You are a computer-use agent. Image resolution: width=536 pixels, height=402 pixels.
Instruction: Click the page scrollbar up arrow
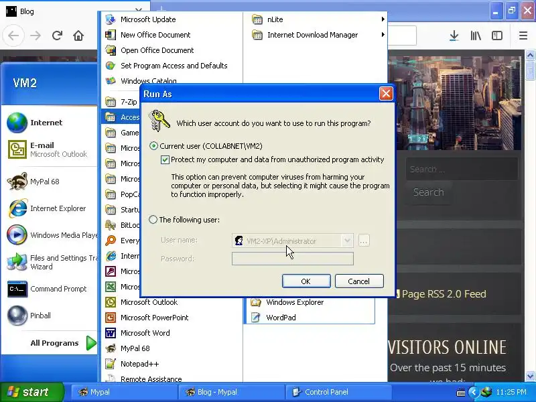(530, 55)
